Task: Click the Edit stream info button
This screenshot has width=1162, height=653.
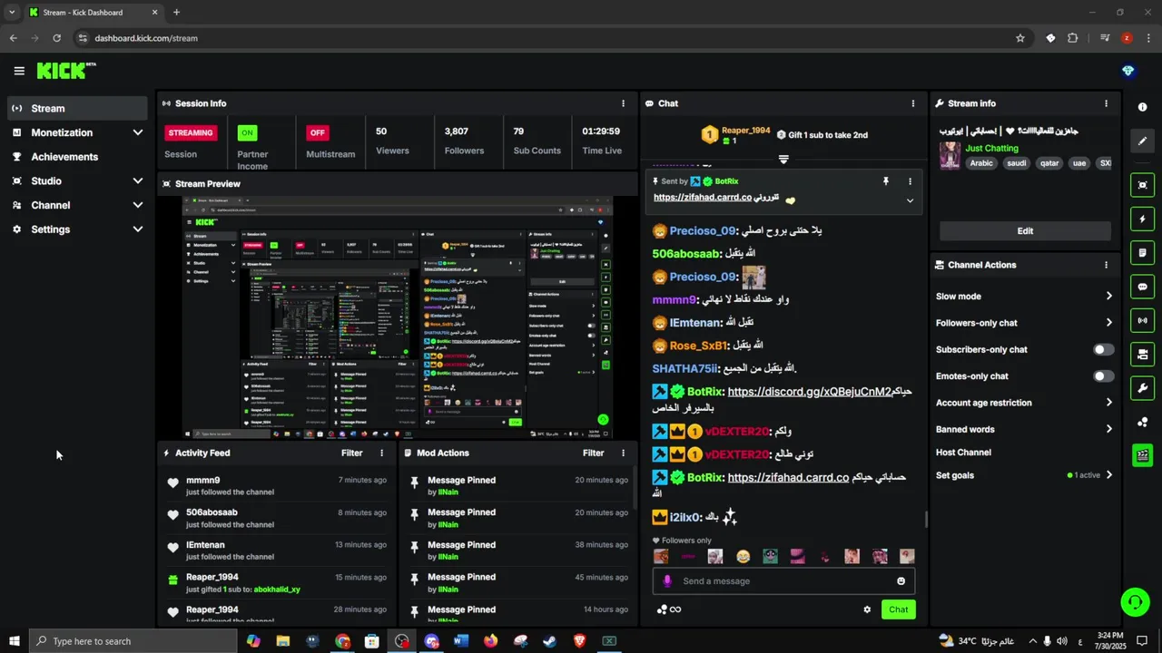Action: (x=1025, y=231)
